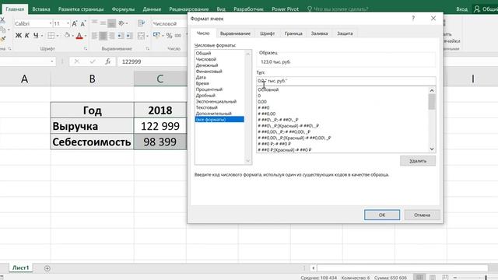Switch to Выравнивание tab in dialog
The width and height of the screenshot is (498, 280).
pos(235,33)
